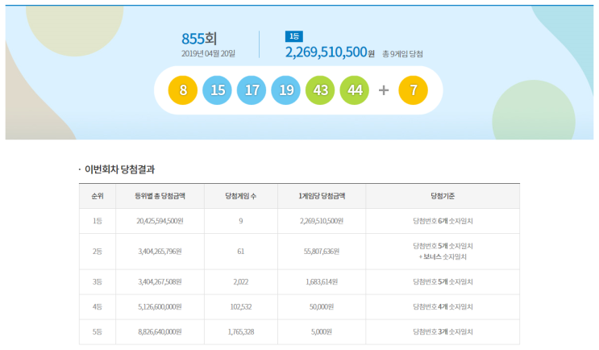The height and width of the screenshot is (350, 599).
Task: Click the green winning ball number 44
Action: pyautogui.click(x=355, y=90)
